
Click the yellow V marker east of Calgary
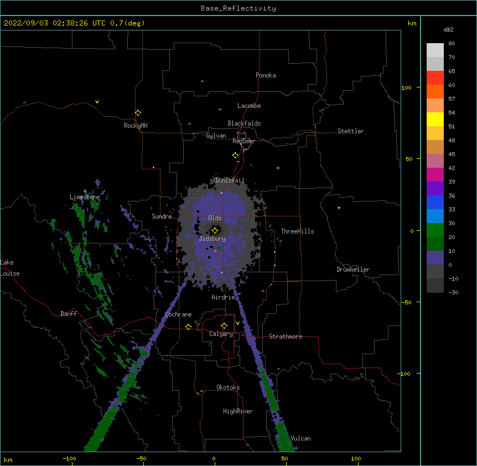(237, 323)
